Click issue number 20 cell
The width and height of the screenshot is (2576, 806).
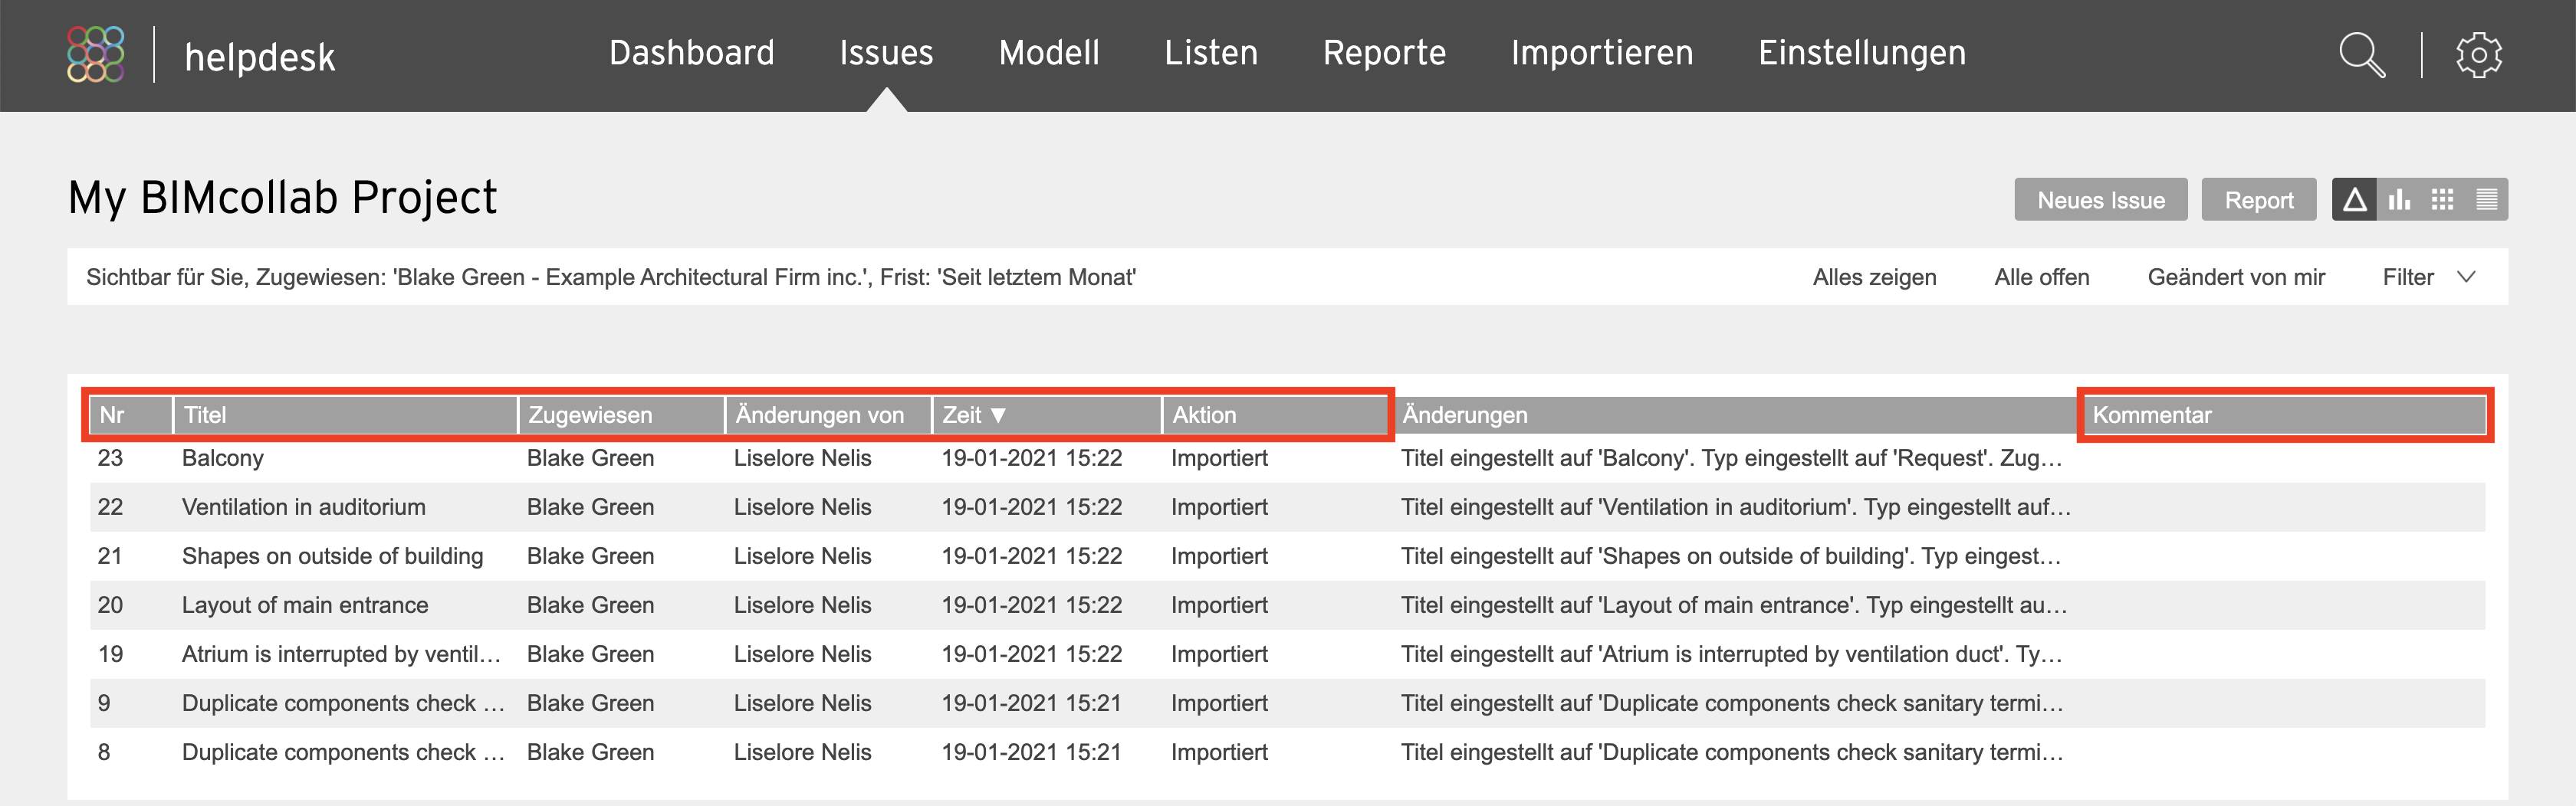110,604
